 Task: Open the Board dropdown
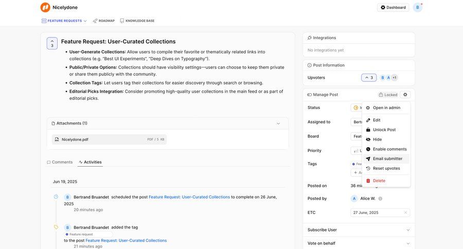[357, 136]
